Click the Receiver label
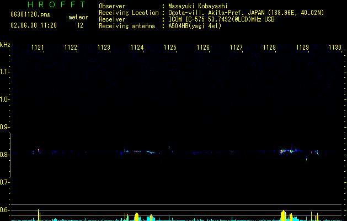 tap(112, 19)
